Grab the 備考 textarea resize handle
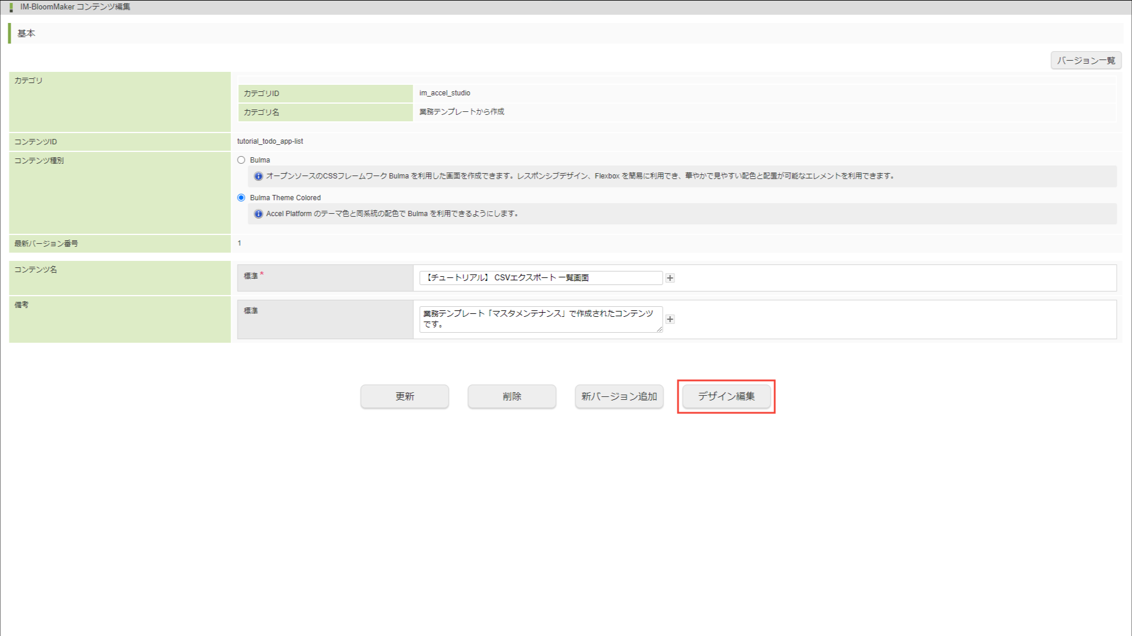 coord(659,329)
